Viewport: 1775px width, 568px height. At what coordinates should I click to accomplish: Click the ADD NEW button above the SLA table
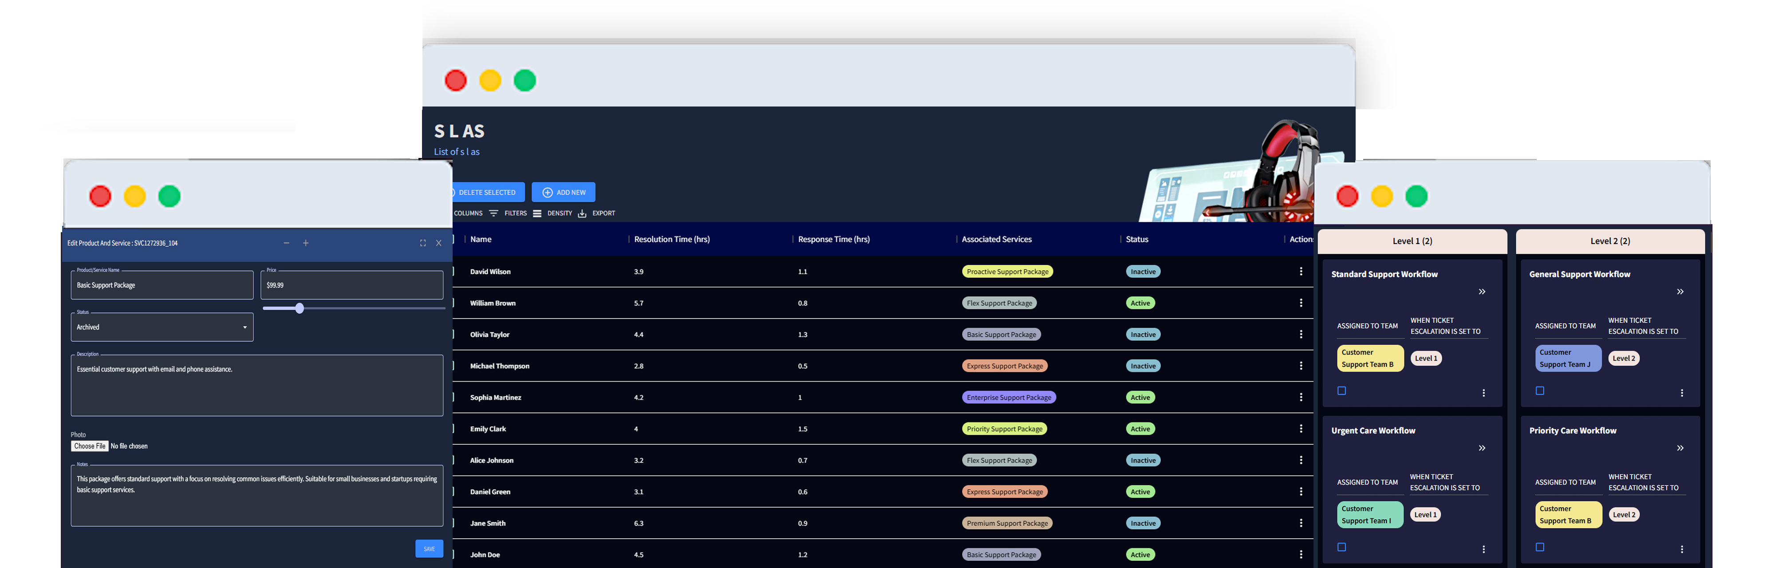[563, 192]
